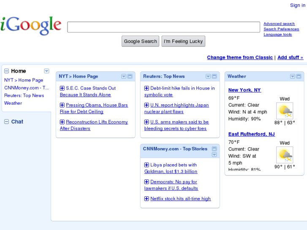Open the Weather gadget title
Viewport: 307px width, 230px height.
tap(237, 76)
